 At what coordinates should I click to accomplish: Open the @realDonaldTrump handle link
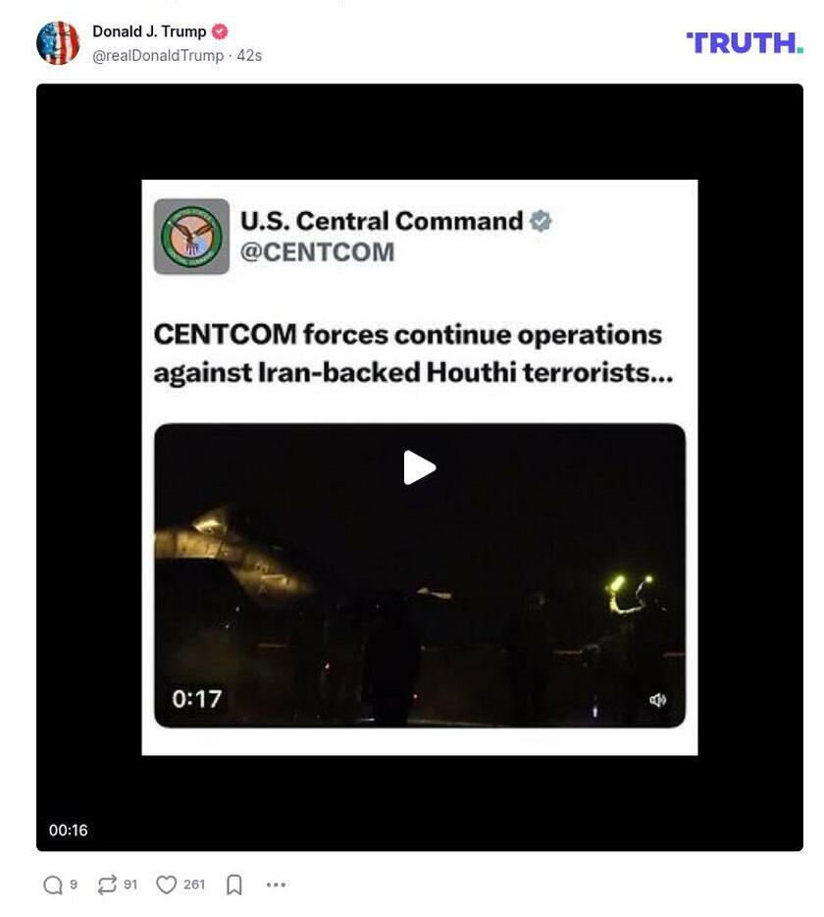coord(158,56)
